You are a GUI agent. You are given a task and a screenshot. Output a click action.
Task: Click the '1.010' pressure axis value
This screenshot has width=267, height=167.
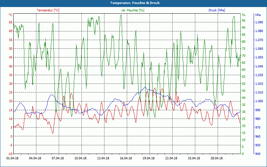[x=259, y=93]
